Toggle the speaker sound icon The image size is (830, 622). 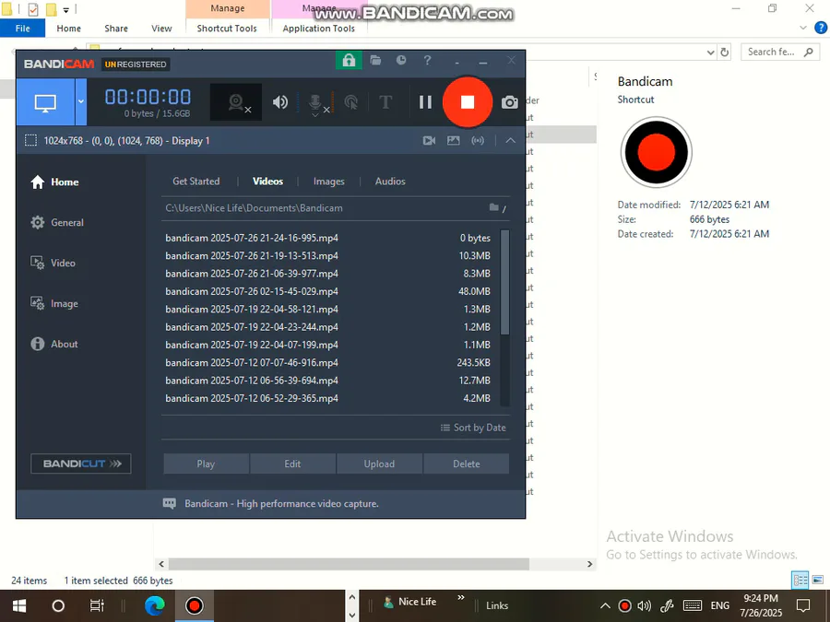point(280,102)
